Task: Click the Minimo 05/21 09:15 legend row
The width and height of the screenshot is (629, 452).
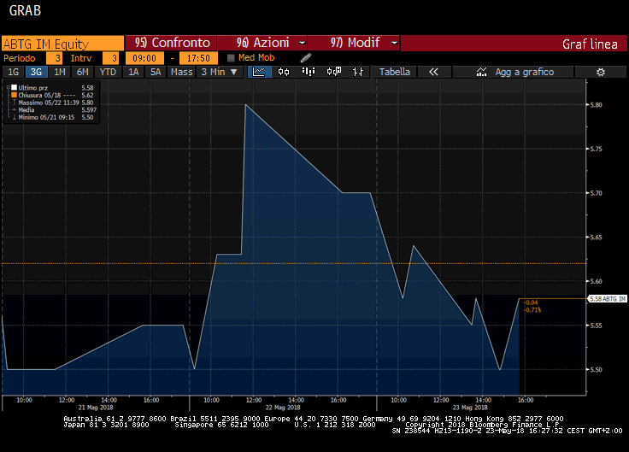Action: click(53, 118)
